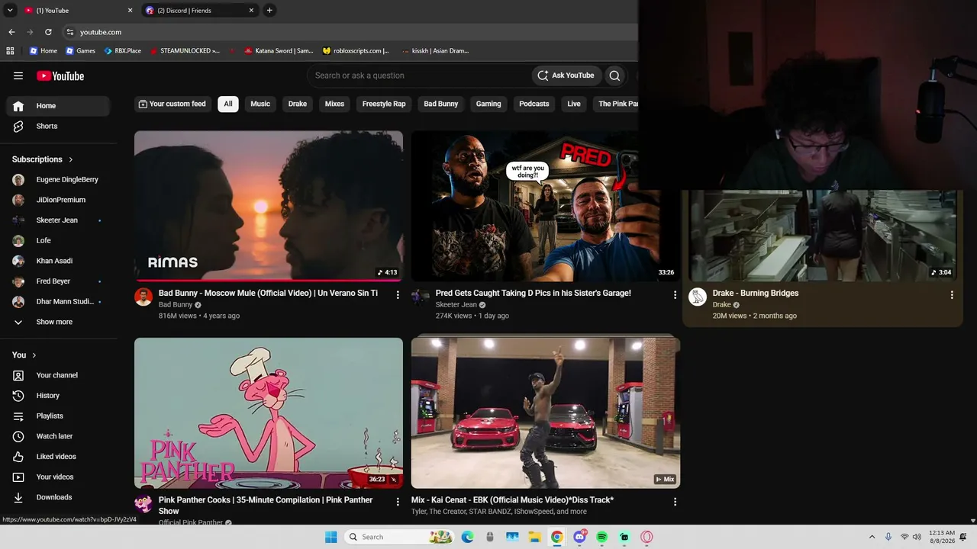This screenshot has width=977, height=549.
Task: Open File Explorer from the taskbar
Action: [x=534, y=537]
